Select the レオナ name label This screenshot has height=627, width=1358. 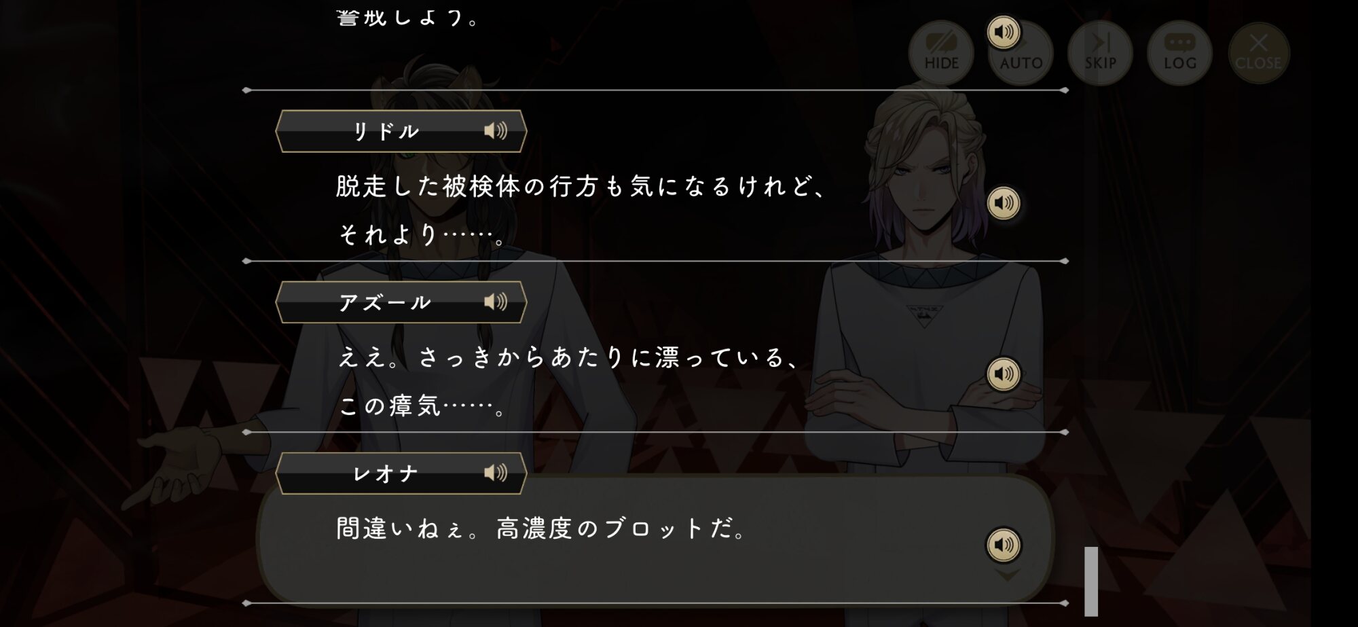[385, 473]
